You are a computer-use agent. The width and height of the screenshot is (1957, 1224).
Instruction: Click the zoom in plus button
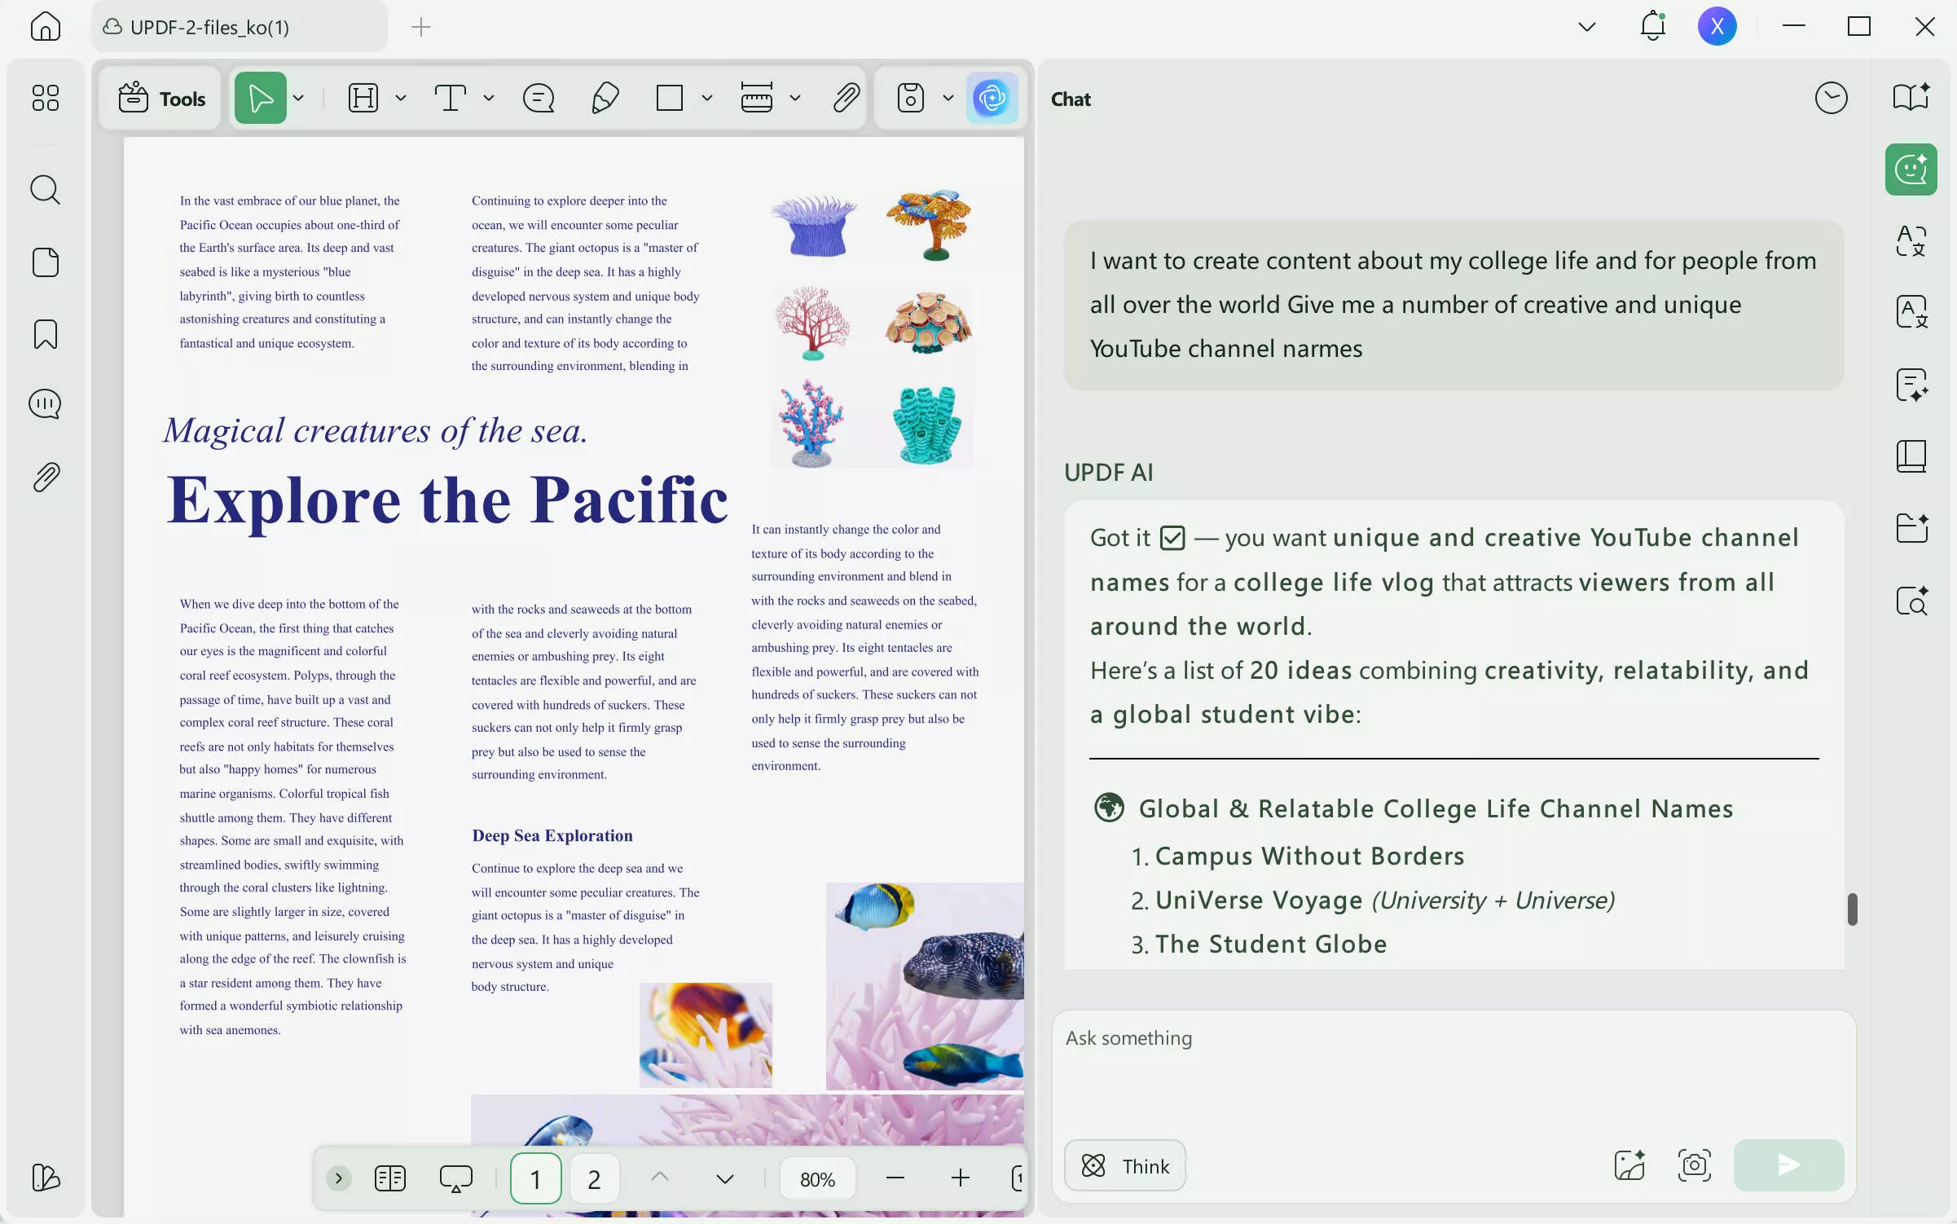(961, 1178)
